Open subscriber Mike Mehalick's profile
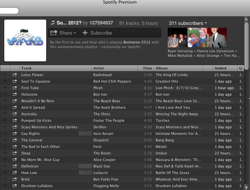Viewport: 250px width, 190px height. pos(180,55)
